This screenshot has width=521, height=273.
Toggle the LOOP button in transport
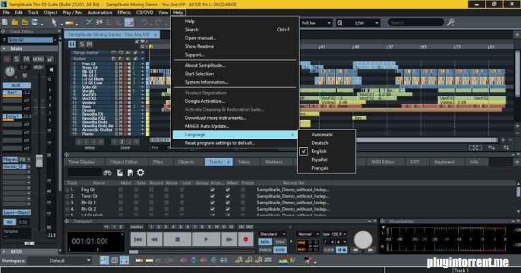coord(280,250)
